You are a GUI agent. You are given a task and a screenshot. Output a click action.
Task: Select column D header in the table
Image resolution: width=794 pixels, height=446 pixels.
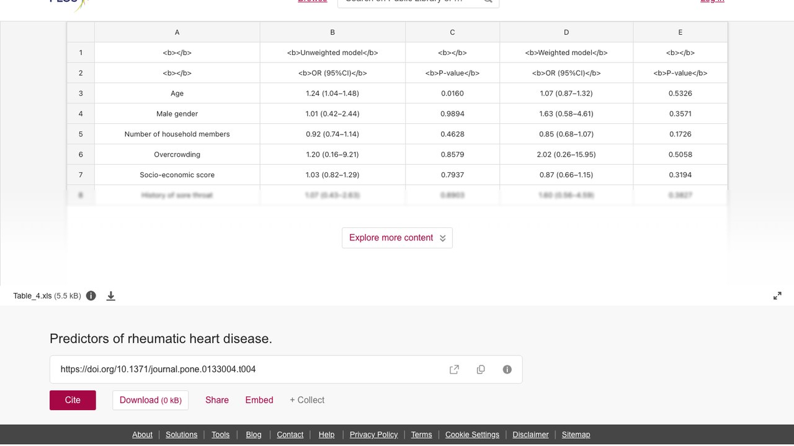[566, 32]
